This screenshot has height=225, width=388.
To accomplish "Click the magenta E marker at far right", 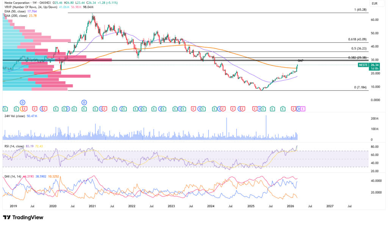I will tap(303, 109).
